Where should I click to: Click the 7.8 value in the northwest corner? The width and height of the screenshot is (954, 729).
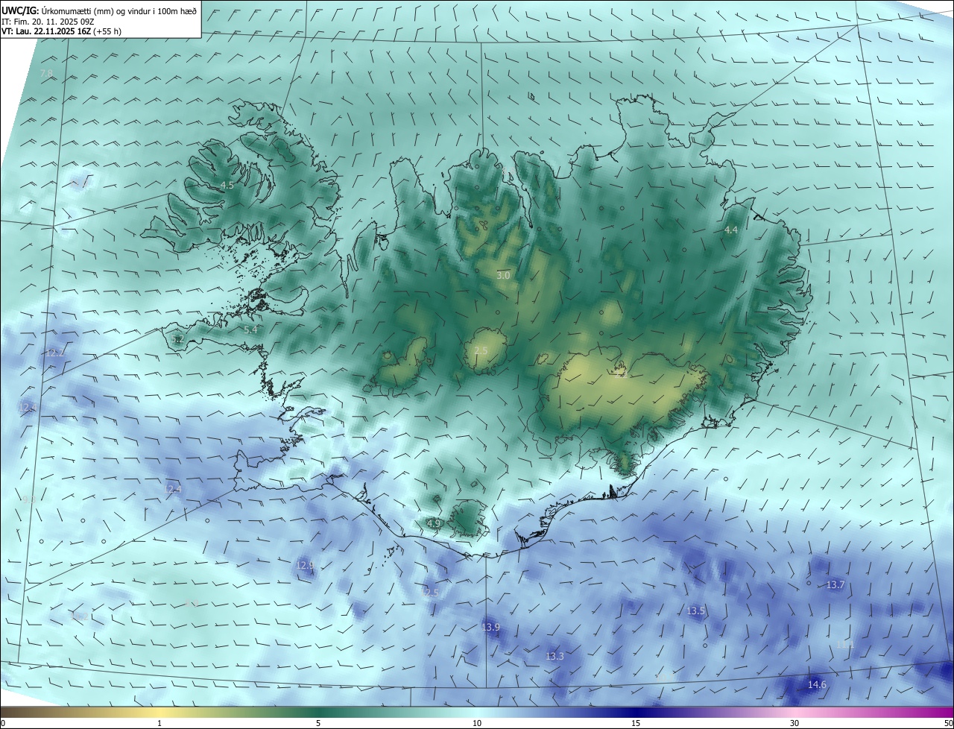point(46,73)
